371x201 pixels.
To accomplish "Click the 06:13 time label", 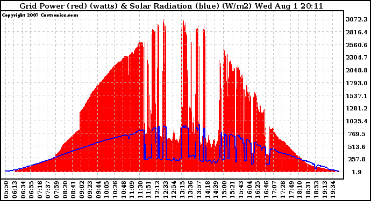I will click(15, 190).
